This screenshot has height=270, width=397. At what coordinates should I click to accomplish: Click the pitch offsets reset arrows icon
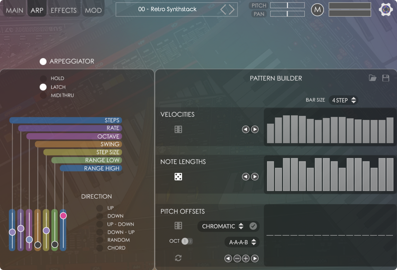pos(178,258)
